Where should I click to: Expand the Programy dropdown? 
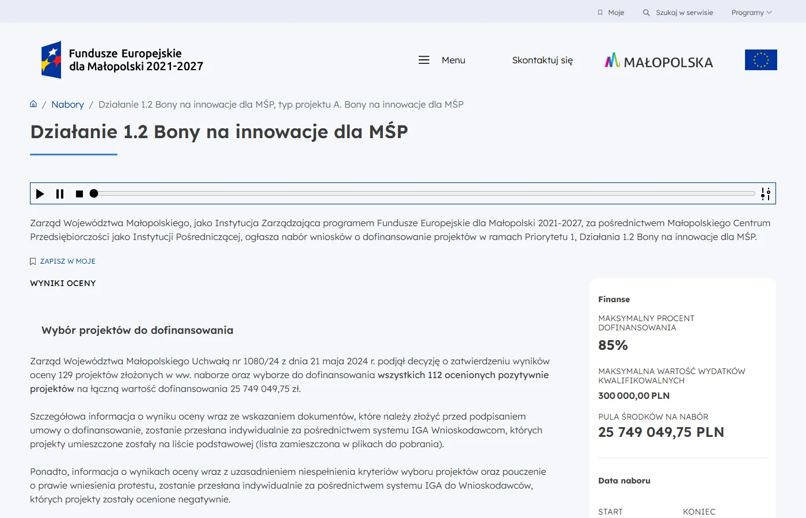coord(751,13)
